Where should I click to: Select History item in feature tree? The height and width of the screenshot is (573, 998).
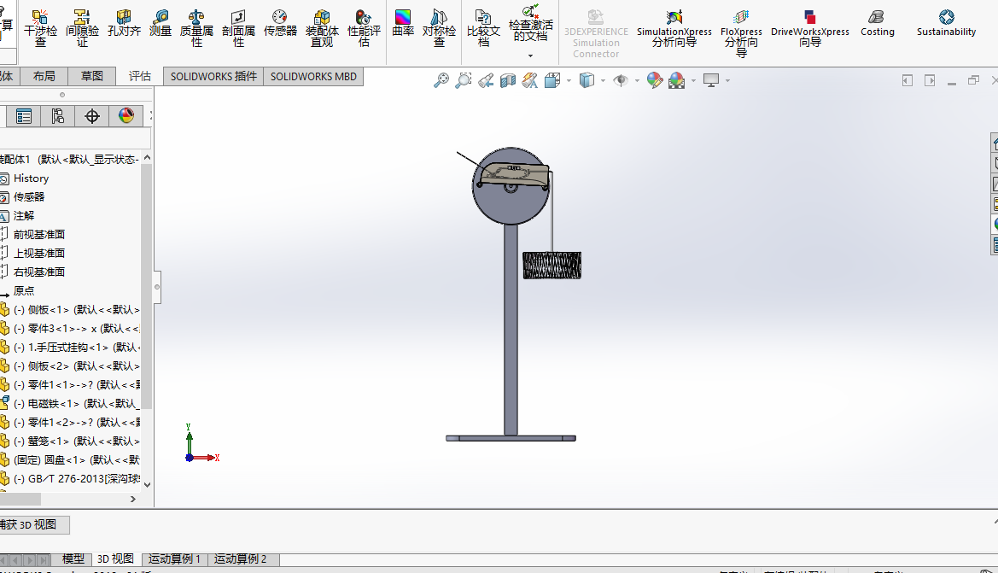pyautogui.click(x=32, y=178)
